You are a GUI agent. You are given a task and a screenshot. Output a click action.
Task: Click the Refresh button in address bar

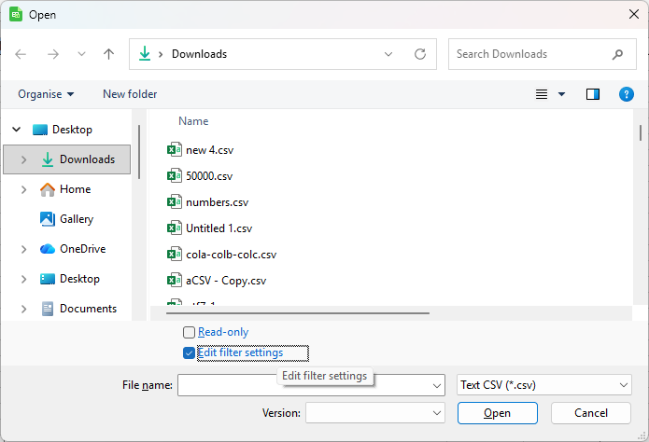(x=420, y=54)
